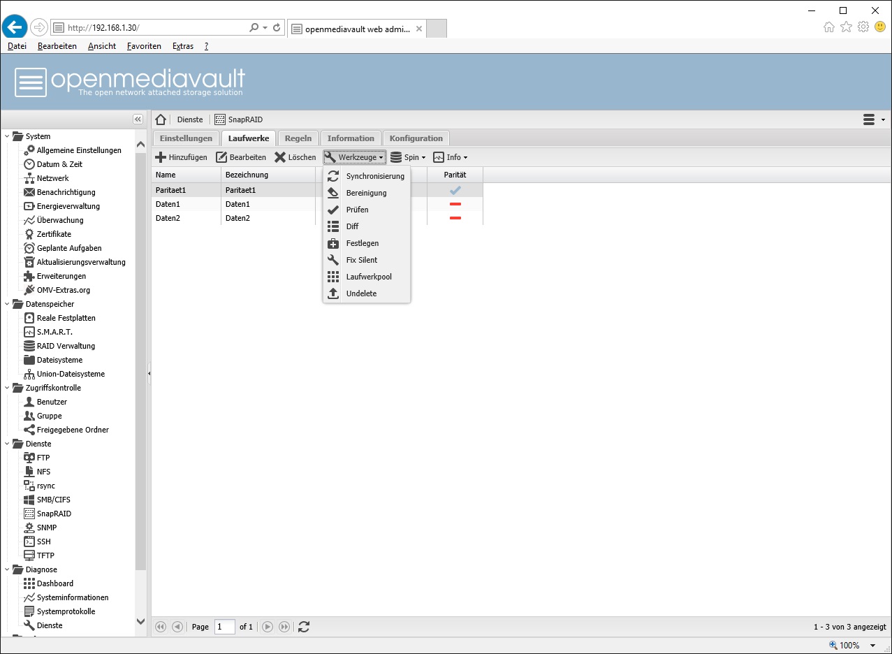Toggle parity indicator for Daten2 row
The height and width of the screenshot is (654, 892).
[455, 218]
